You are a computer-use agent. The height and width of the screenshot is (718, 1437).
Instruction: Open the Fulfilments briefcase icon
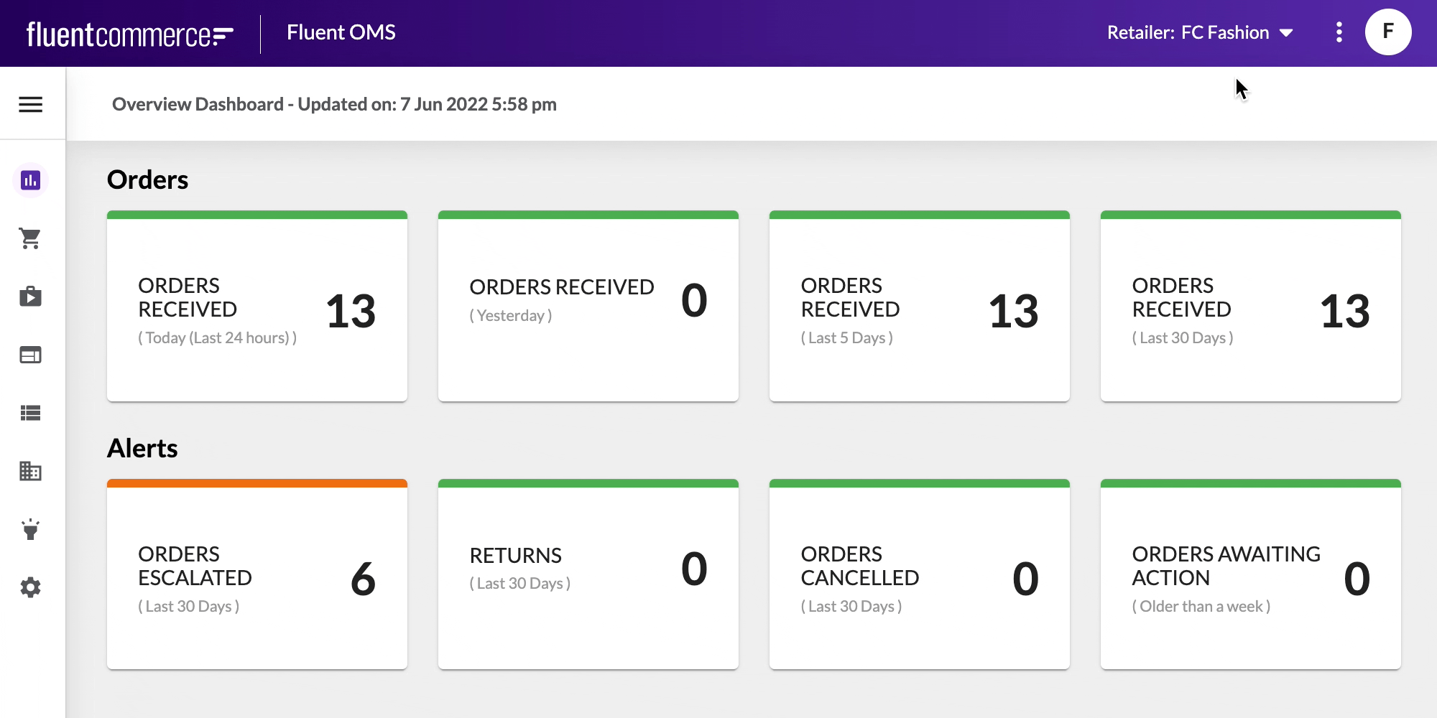(29, 297)
